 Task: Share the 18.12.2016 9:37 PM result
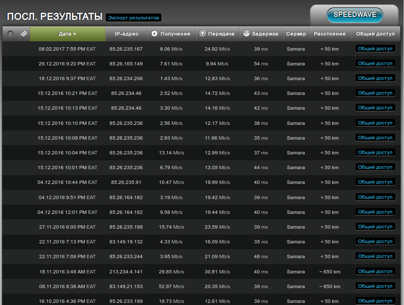pyautogui.click(x=375, y=78)
